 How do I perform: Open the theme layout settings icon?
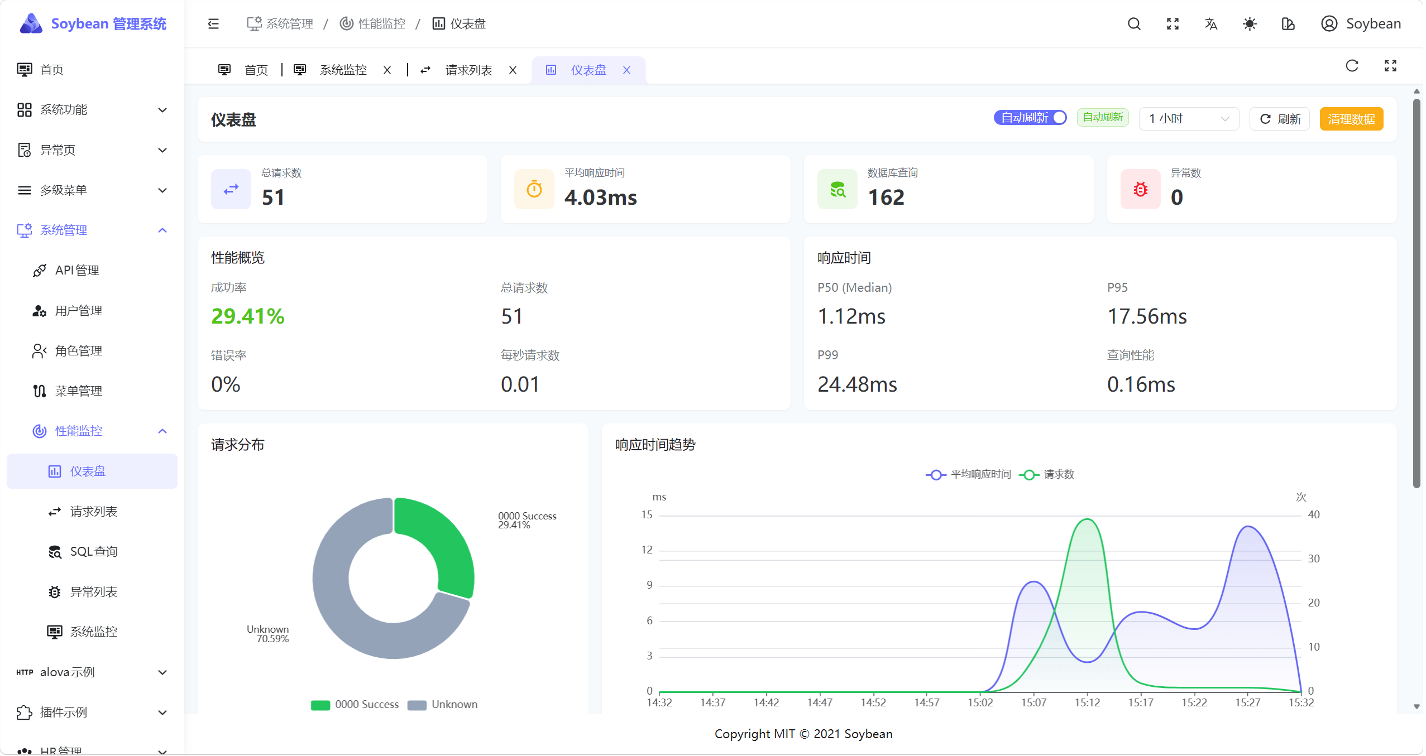[1288, 23]
